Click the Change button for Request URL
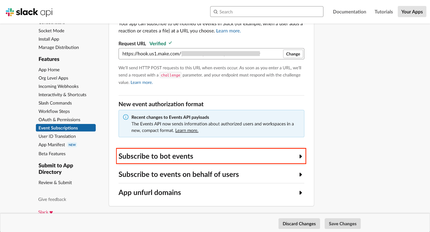 tap(293, 54)
